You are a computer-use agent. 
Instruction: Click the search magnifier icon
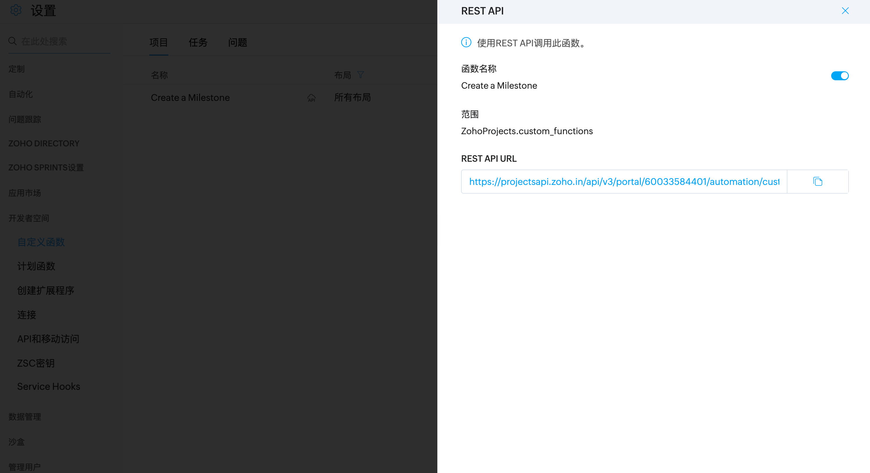(12, 41)
